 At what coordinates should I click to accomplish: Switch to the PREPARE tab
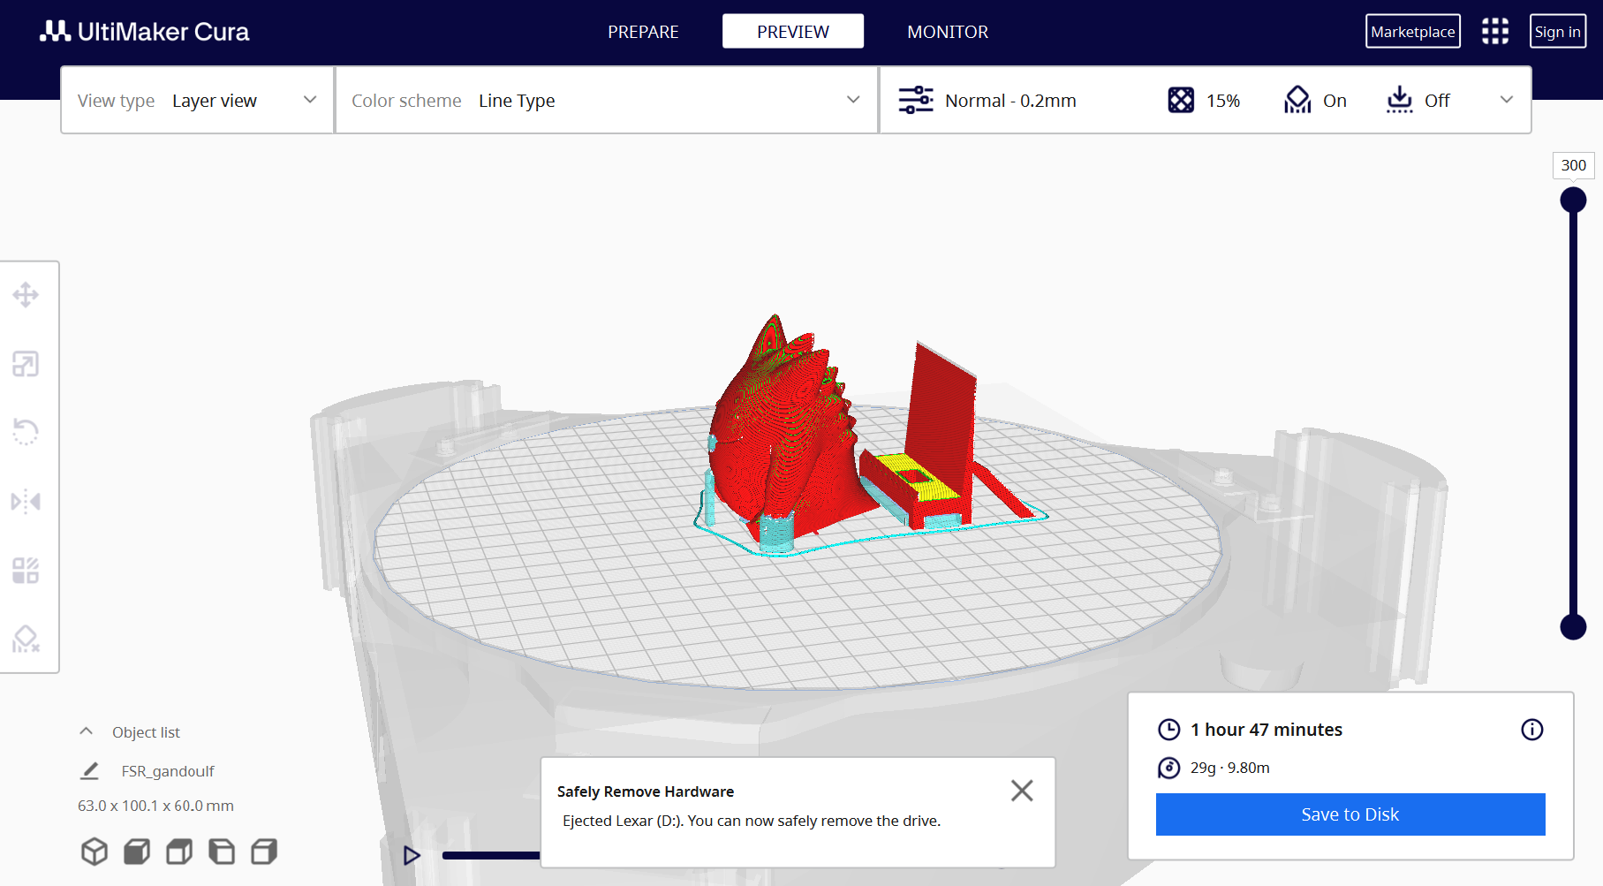(643, 32)
